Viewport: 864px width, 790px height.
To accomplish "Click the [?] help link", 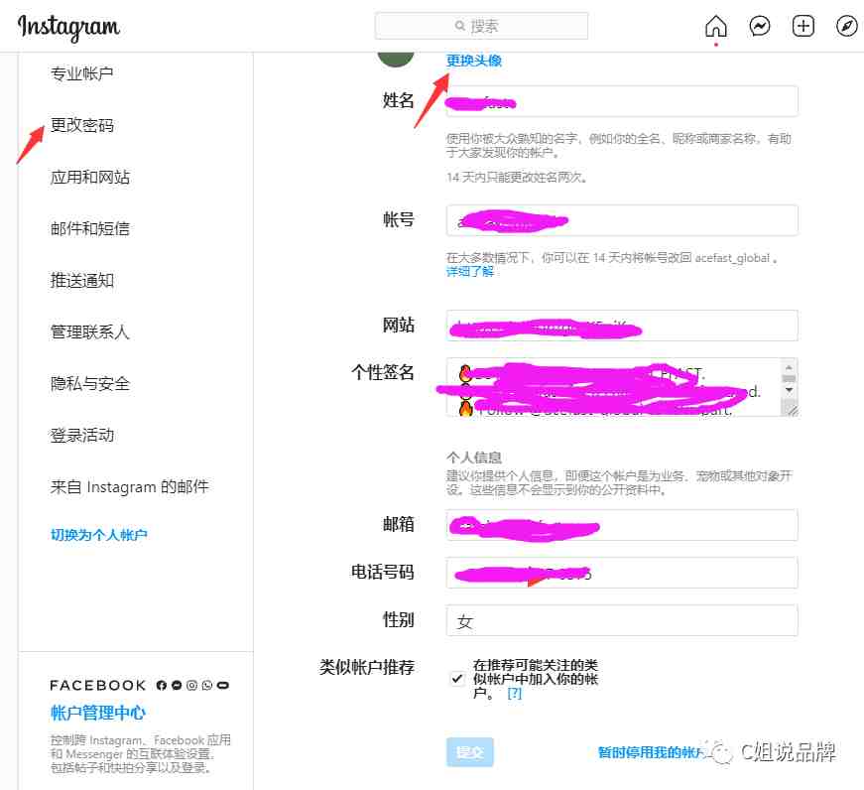I will [x=514, y=693].
